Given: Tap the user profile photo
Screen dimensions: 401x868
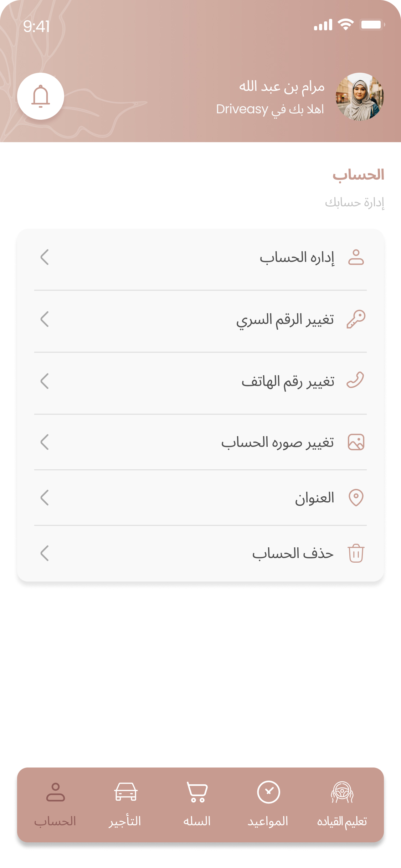Looking at the screenshot, I should click(x=359, y=97).
